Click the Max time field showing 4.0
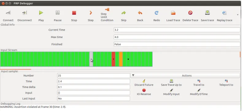 click(177, 37)
